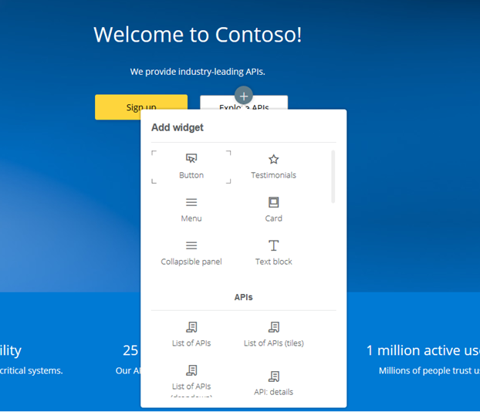This screenshot has height=412, width=480.
Task: Click the industry-leading APIs subtitle text
Action: 198,72
